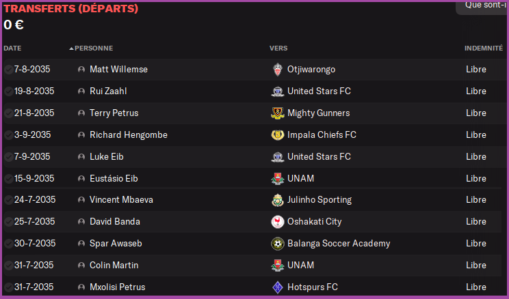The image size is (509, 299).
Task: Click the Vers column header
Action: 278,48
